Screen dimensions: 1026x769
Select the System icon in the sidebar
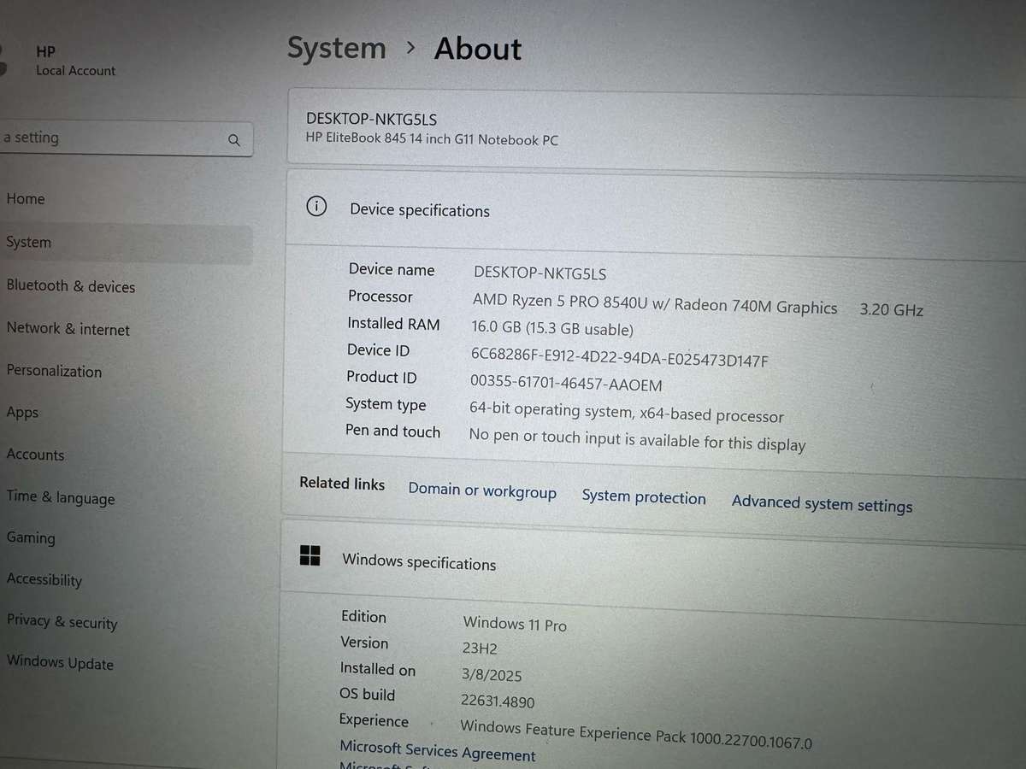[x=28, y=242]
